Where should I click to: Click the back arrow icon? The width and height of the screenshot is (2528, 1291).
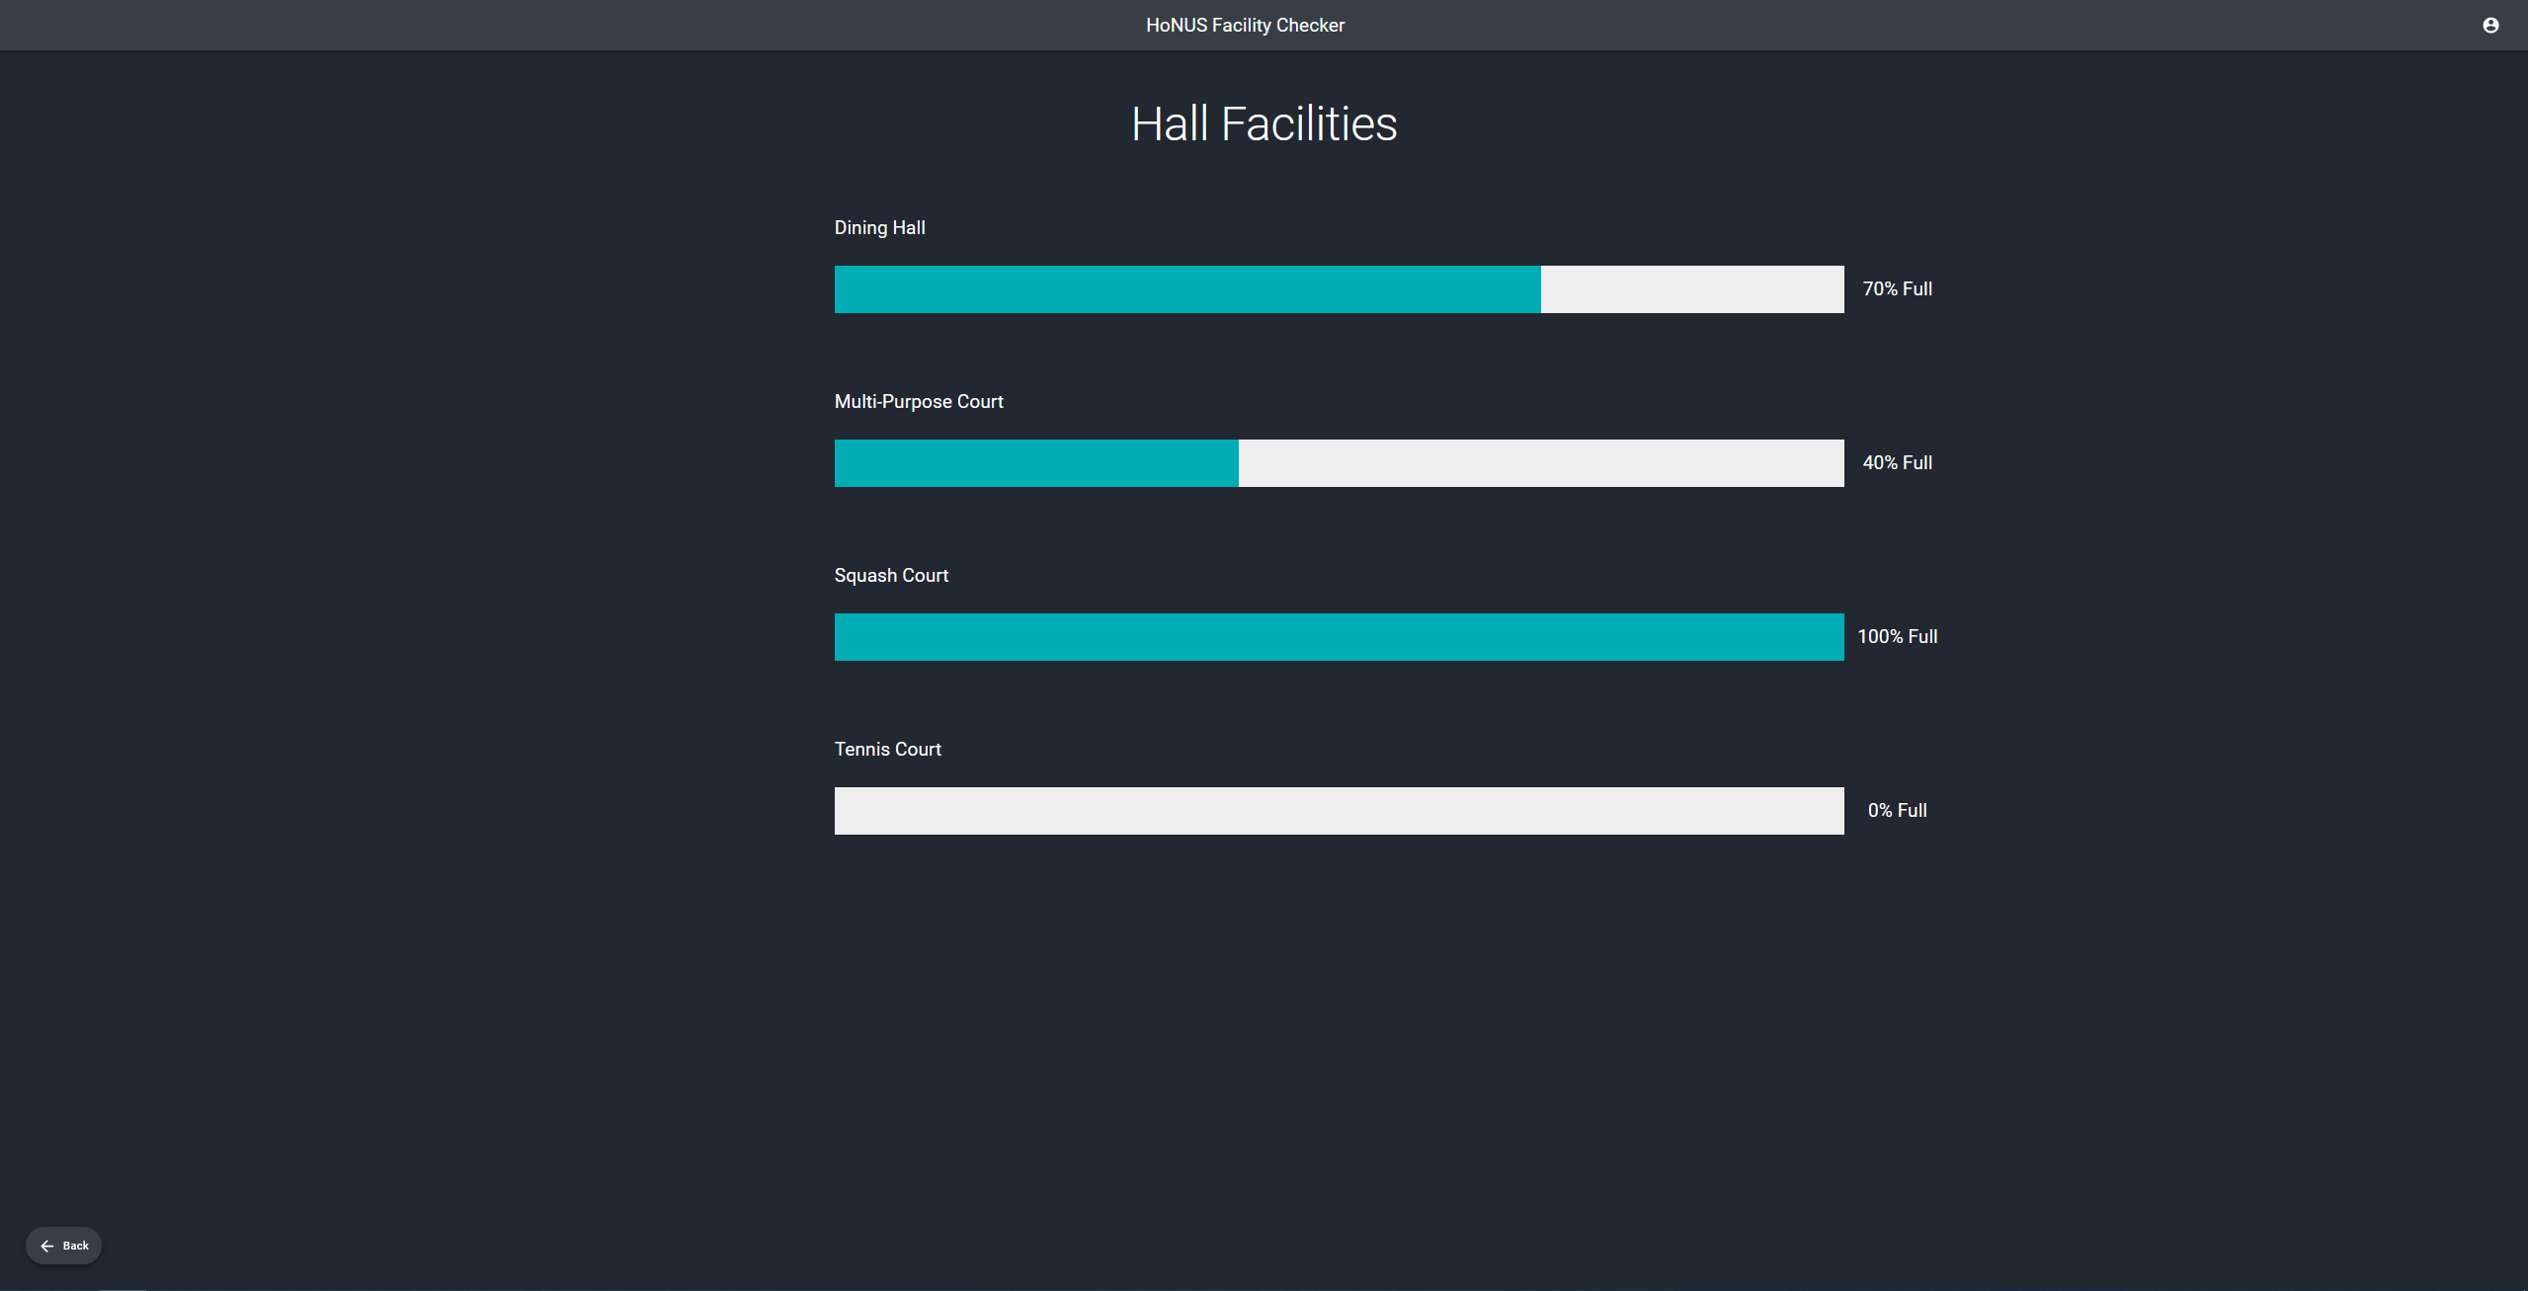point(46,1246)
